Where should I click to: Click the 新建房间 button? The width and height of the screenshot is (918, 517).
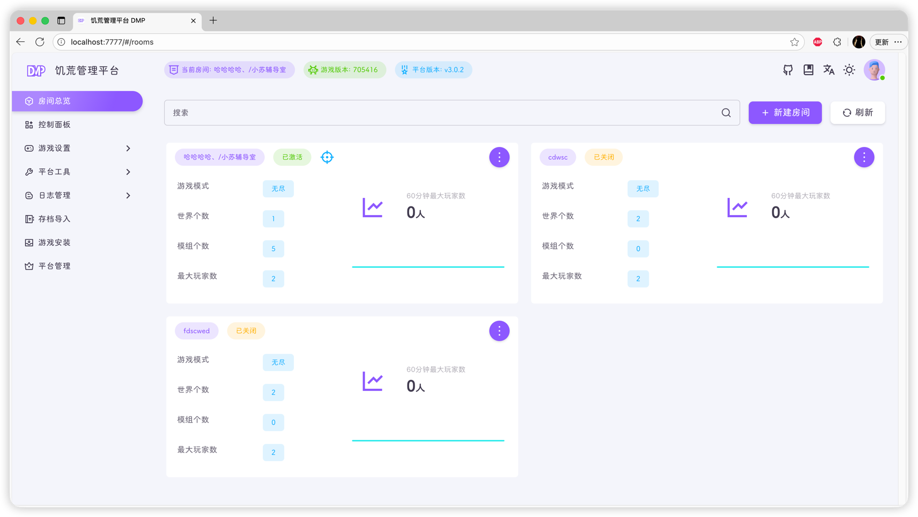pyautogui.click(x=785, y=113)
